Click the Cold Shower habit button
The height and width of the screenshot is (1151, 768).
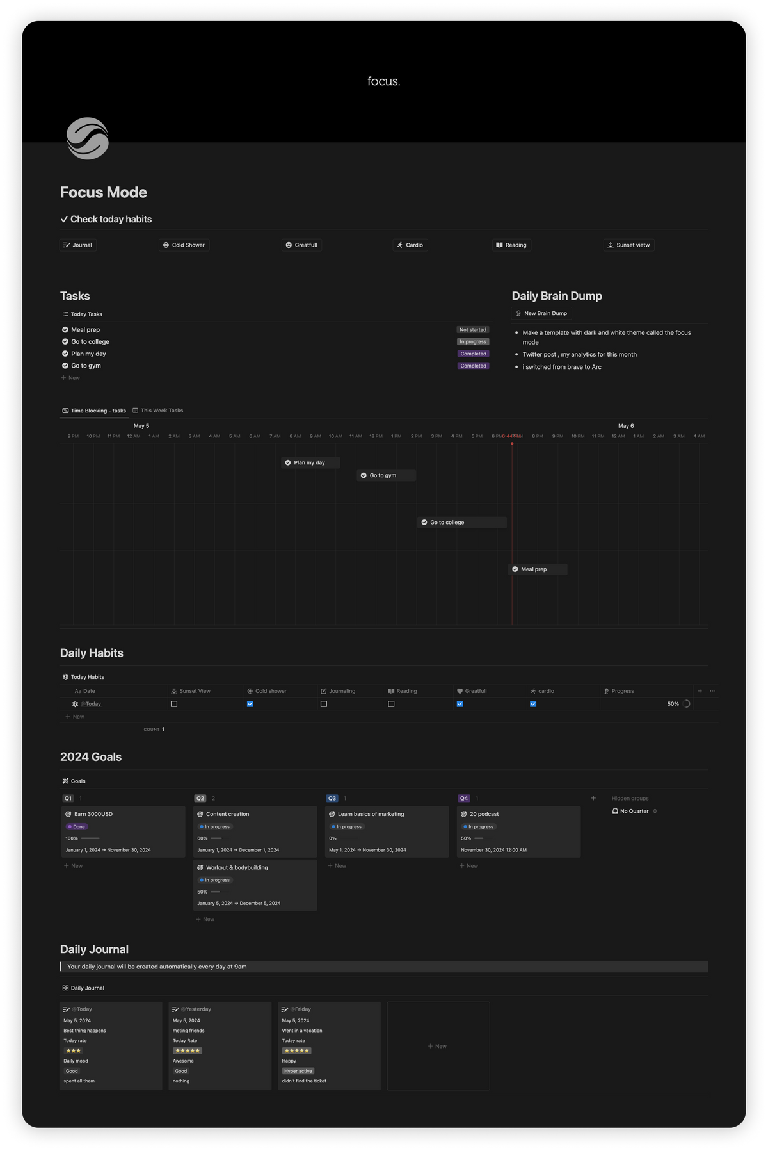[184, 245]
